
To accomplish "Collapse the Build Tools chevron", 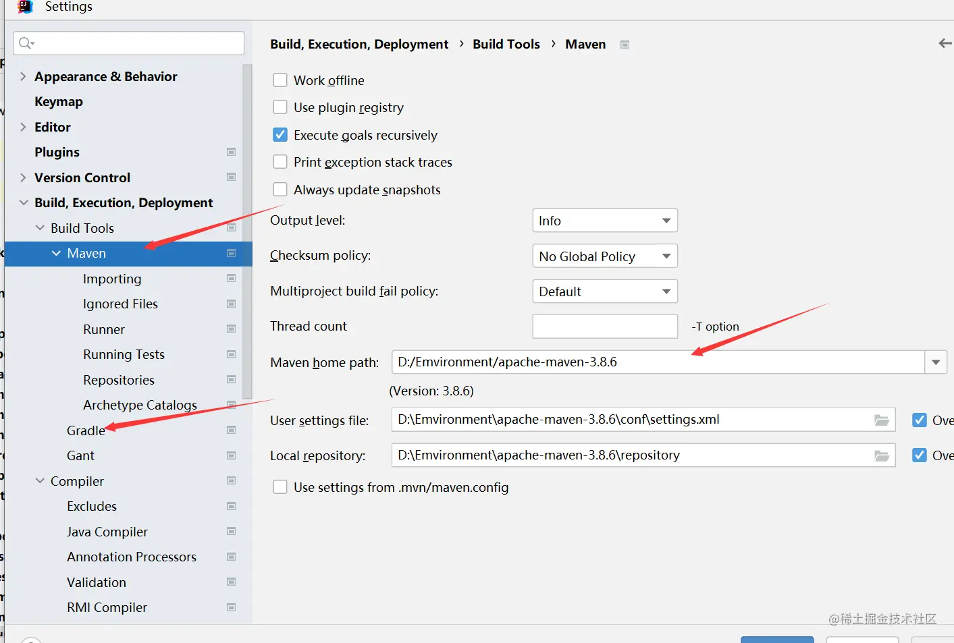I will (40, 228).
